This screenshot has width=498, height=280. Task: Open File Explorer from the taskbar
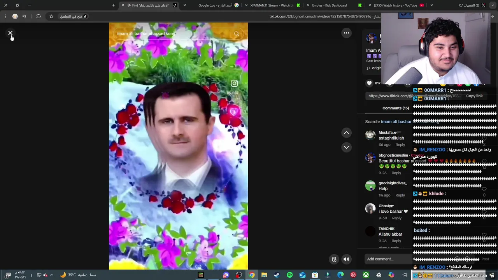[264, 275]
